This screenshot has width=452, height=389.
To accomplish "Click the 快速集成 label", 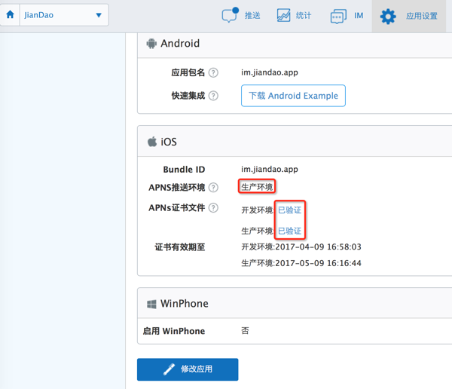I will [x=188, y=96].
